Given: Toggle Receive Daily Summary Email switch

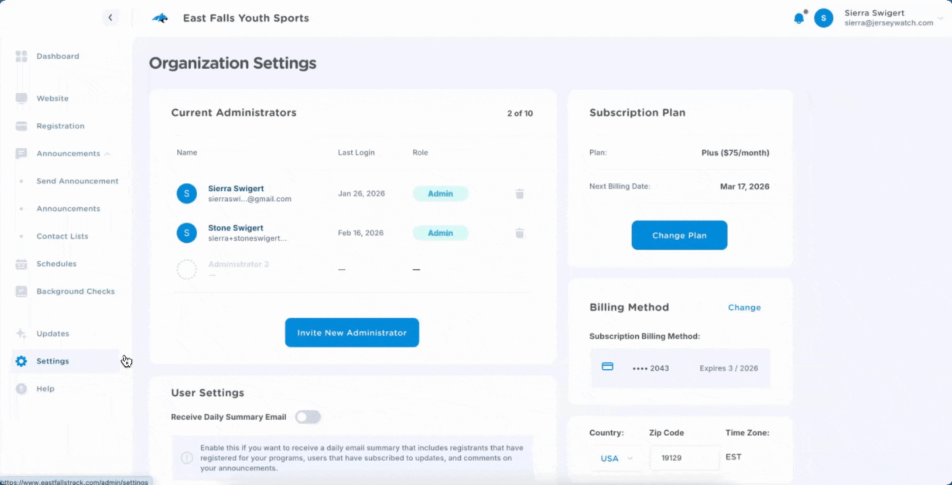Looking at the screenshot, I should pyautogui.click(x=308, y=417).
